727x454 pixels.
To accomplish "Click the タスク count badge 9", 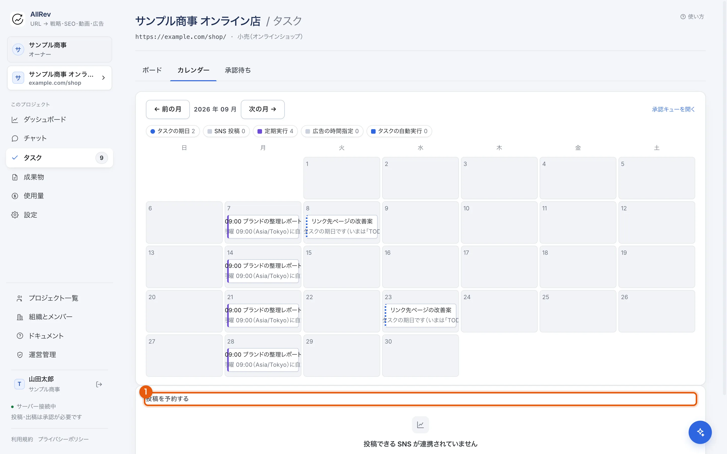I will 101,158.
